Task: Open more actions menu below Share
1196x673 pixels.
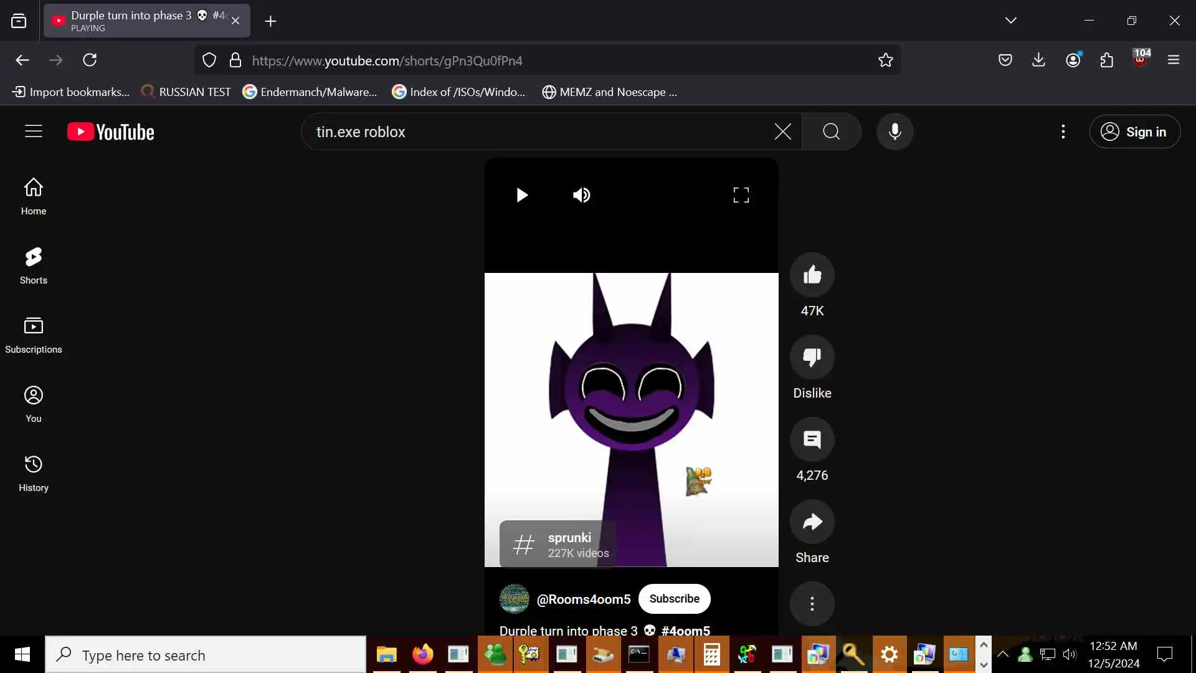Action: point(812,604)
